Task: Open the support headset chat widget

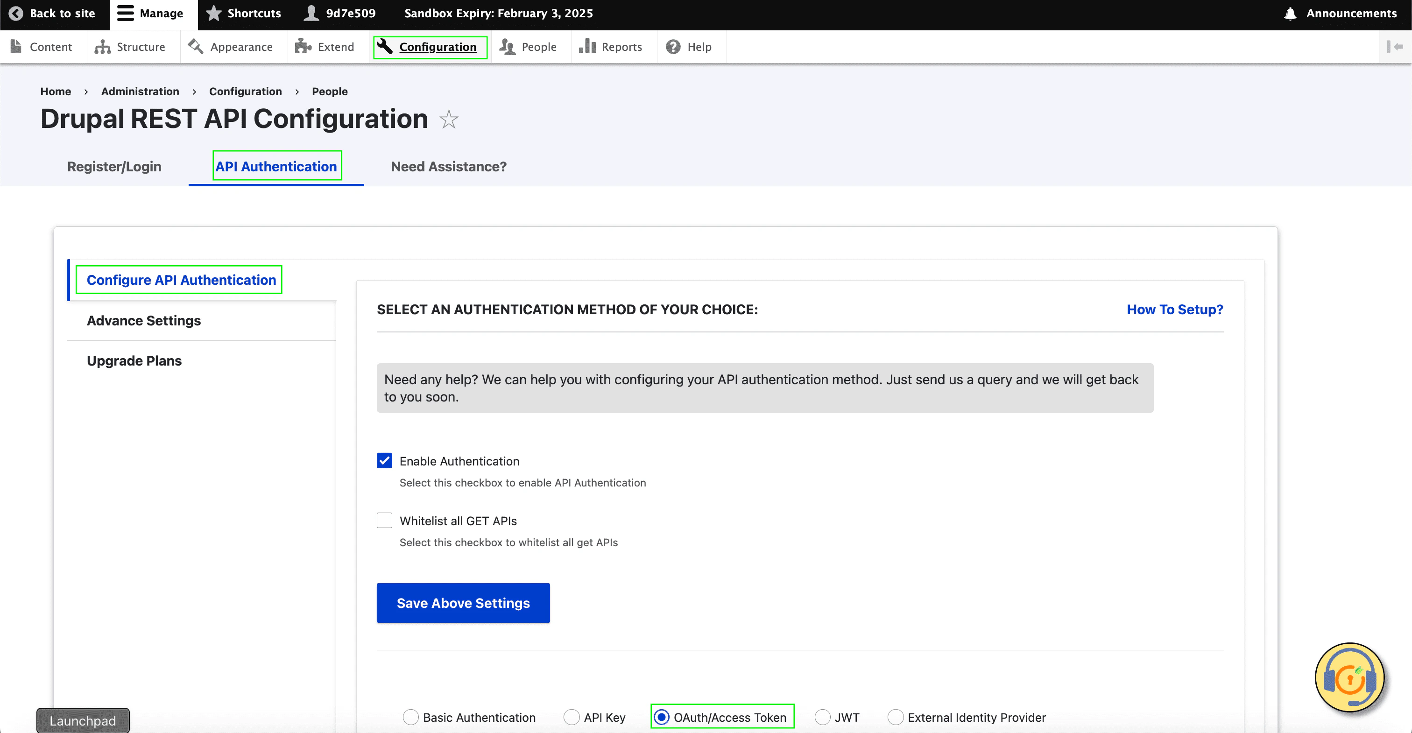Action: click(x=1349, y=677)
